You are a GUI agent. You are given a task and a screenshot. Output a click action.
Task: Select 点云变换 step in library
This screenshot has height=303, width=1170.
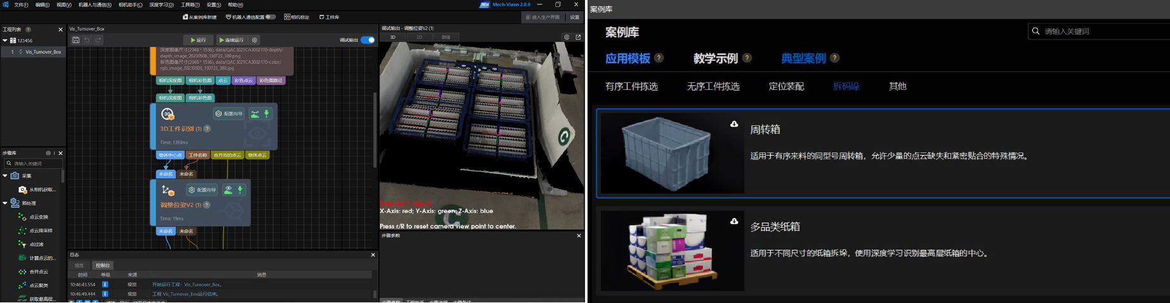click(x=33, y=217)
